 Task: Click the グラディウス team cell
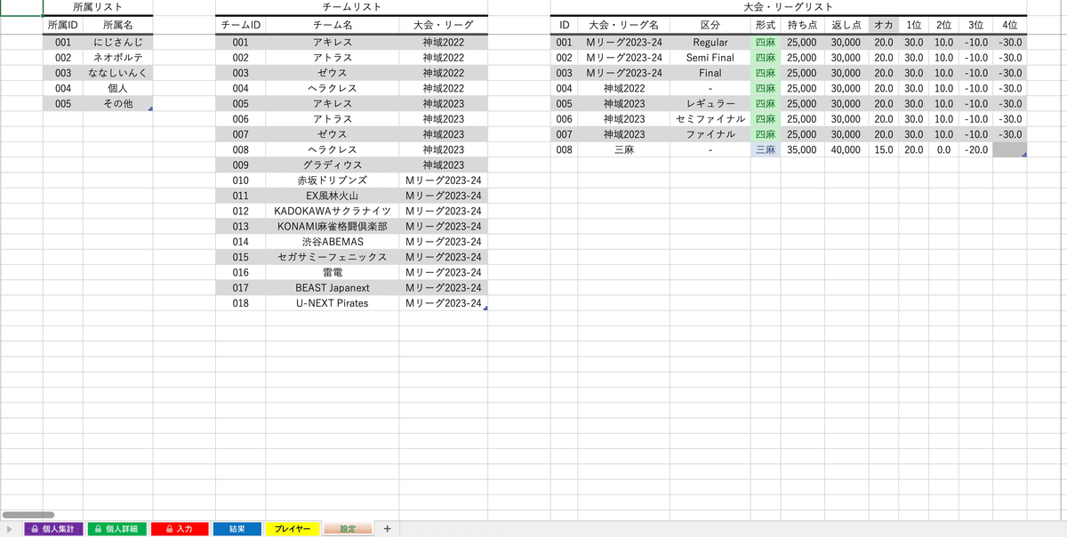coord(333,164)
